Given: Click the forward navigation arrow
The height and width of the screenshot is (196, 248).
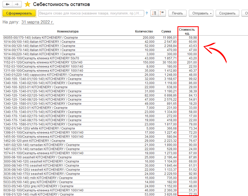Looking at the screenshot, I should tap(17, 4).
